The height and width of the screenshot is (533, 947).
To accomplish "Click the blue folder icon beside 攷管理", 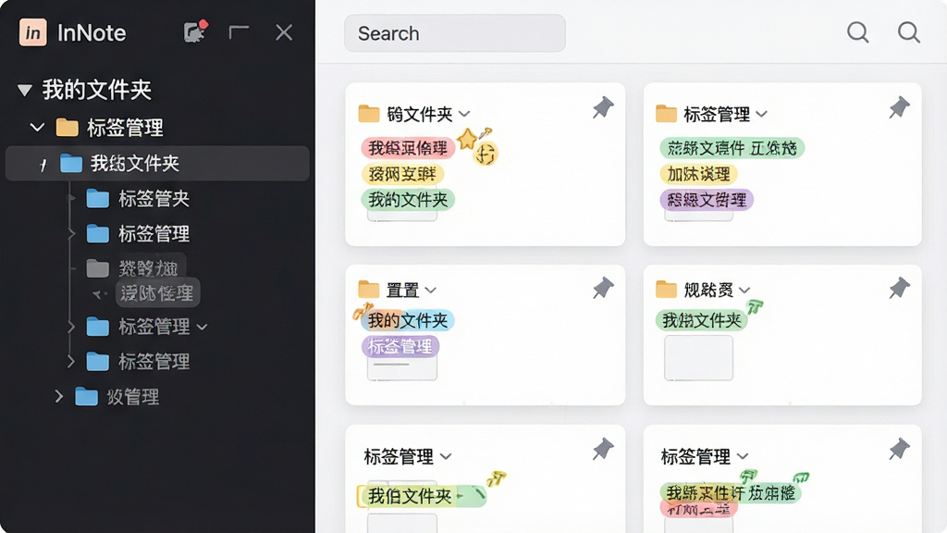I will click(x=86, y=396).
